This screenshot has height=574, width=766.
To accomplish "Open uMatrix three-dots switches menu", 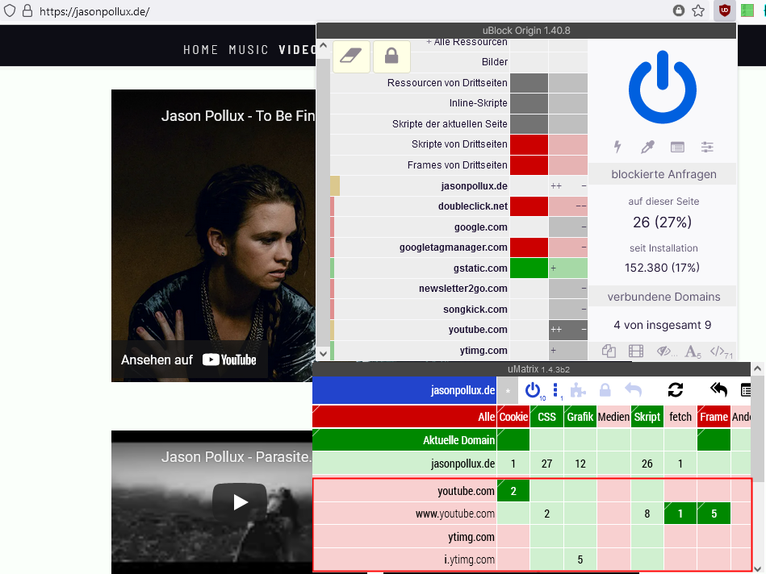I will tap(556, 390).
